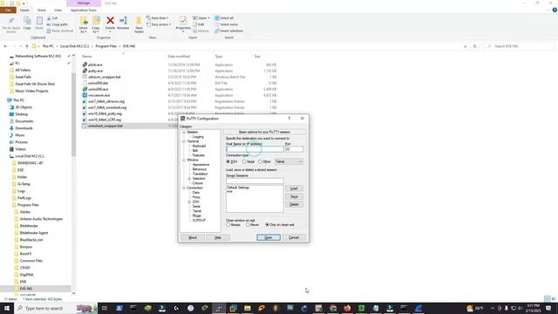Select the putty.exe file
Viewport: 558px width, 314px height.
[95, 71]
